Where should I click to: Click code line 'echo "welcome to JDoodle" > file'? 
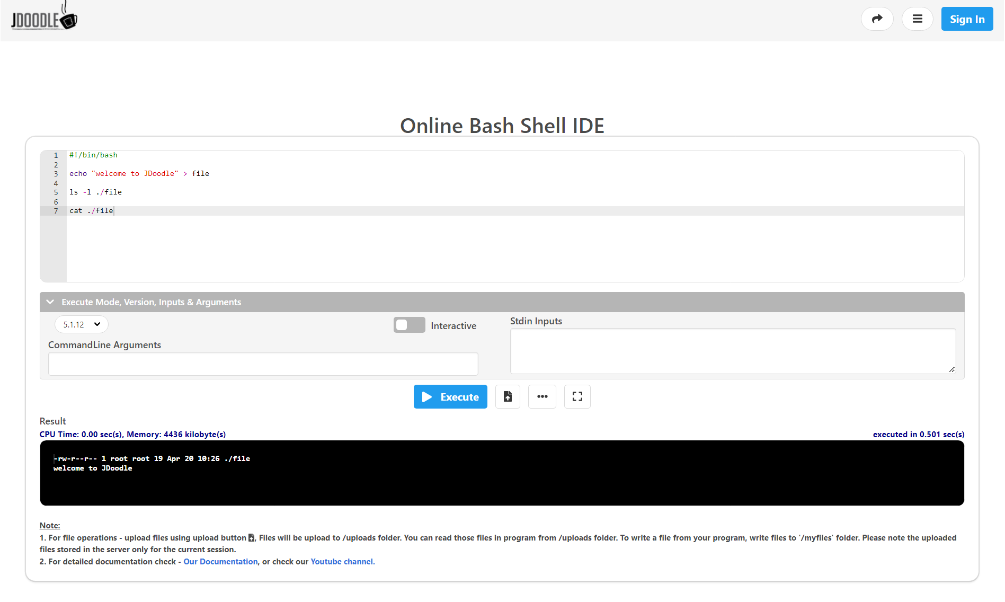click(x=139, y=174)
